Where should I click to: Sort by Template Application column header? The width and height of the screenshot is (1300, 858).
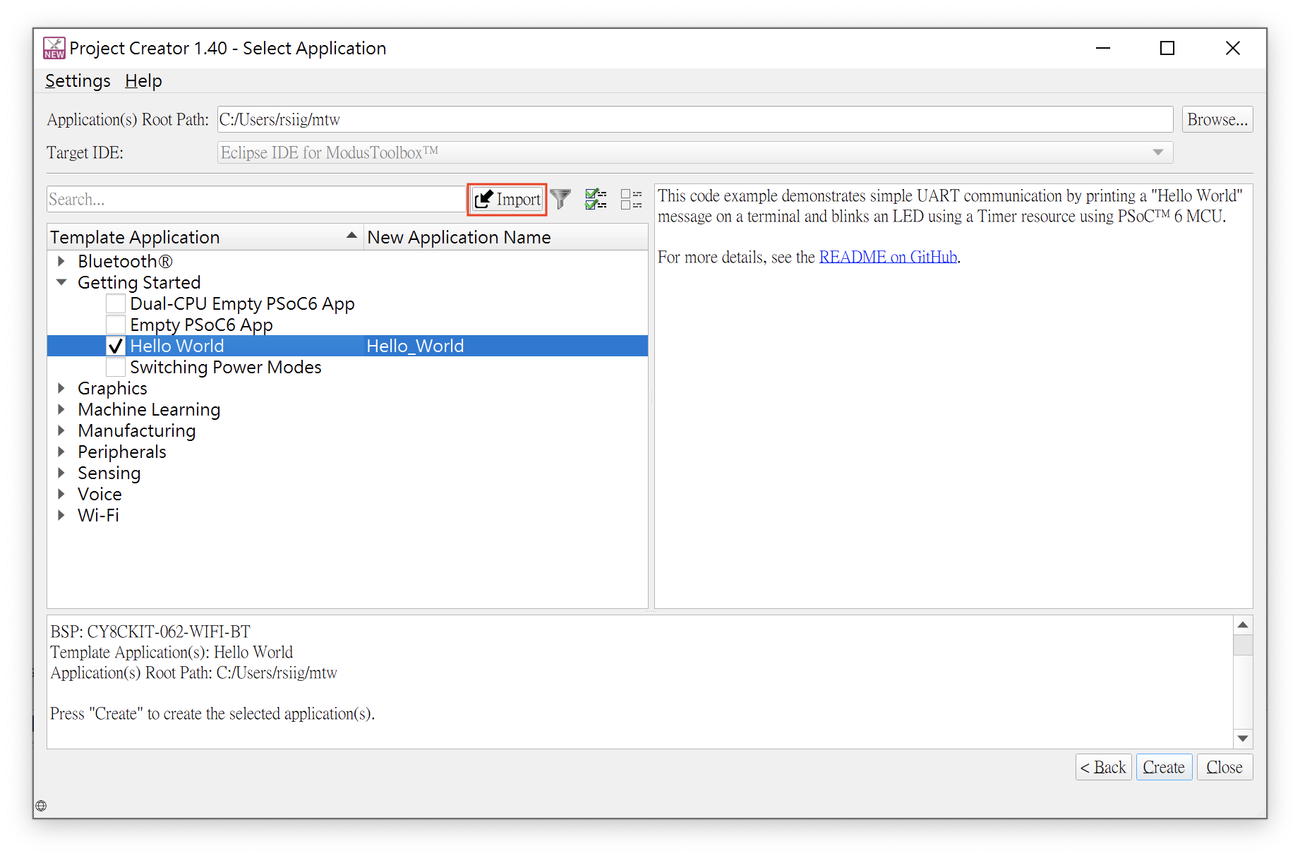point(205,237)
